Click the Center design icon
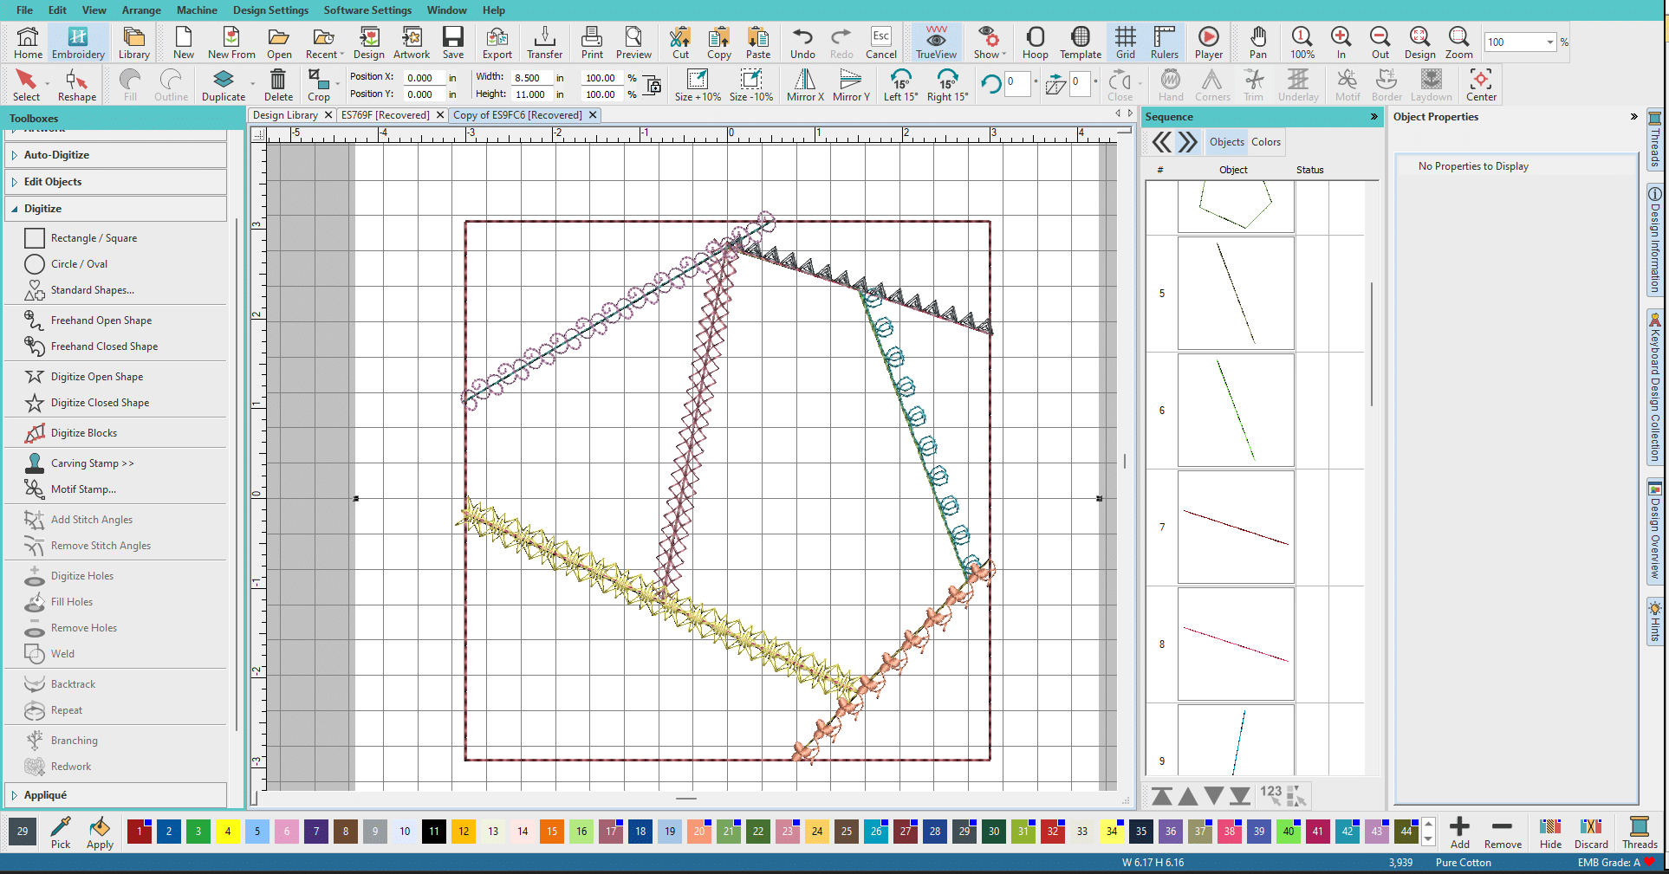Image resolution: width=1669 pixels, height=874 pixels. 1481,85
